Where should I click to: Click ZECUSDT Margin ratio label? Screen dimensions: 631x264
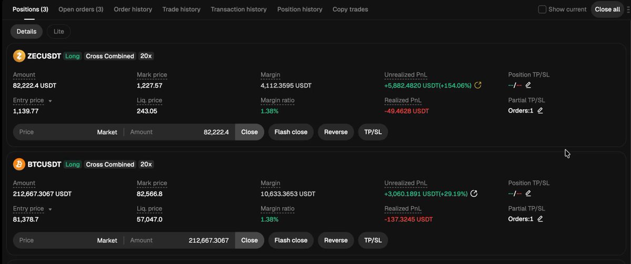point(278,100)
